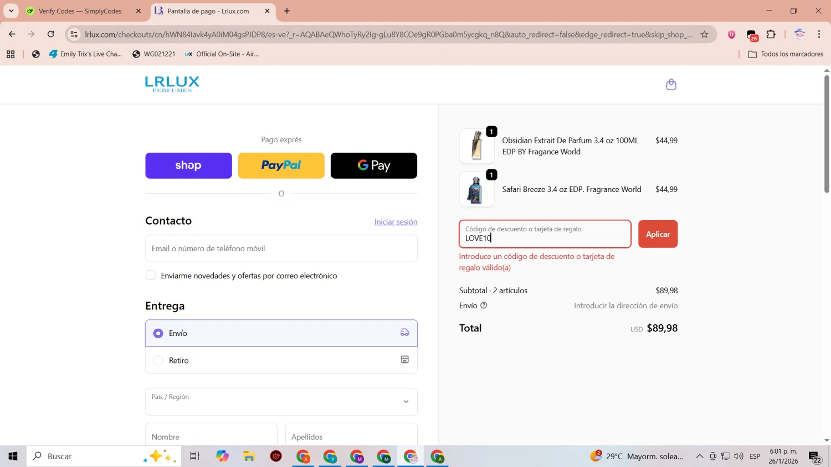Screen dimensions: 831x467
Task: Open the clock showing 6:01 p. m.
Action: click(x=783, y=456)
